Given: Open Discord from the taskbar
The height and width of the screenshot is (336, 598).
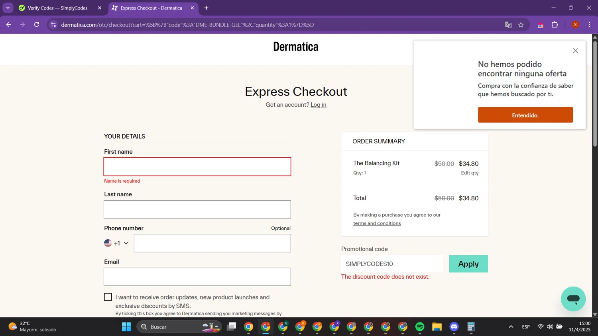Looking at the screenshot, I should pos(454,327).
